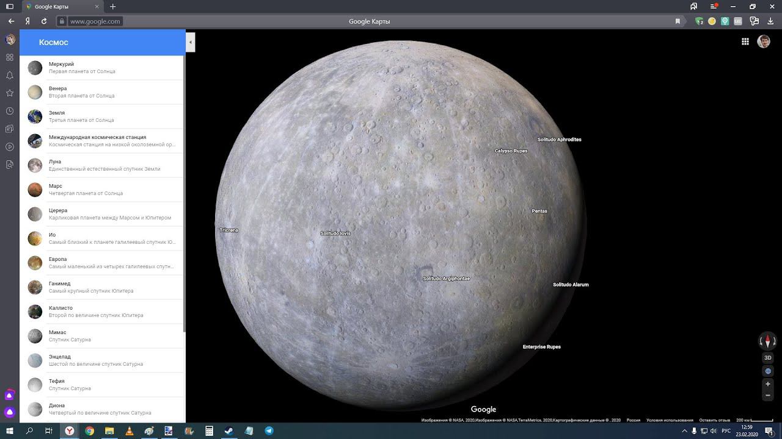Zoom out on the map
Viewport: 782px width, 439px height.
tap(768, 396)
